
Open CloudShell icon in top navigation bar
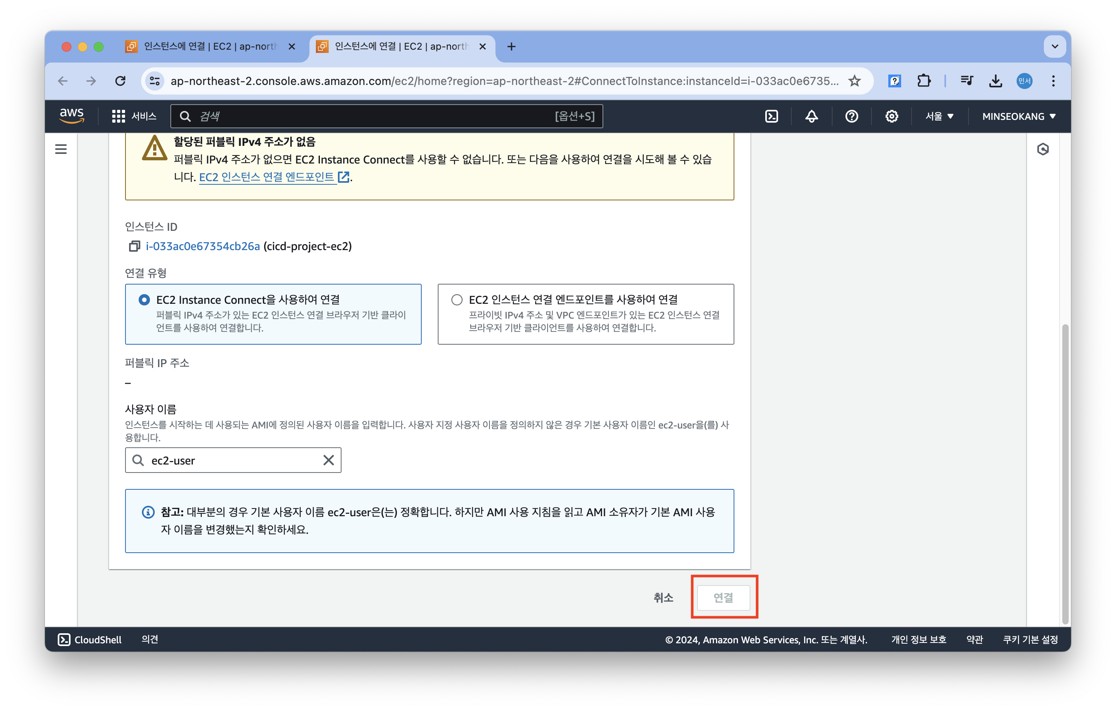pyautogui.click(x=771, y=116)
